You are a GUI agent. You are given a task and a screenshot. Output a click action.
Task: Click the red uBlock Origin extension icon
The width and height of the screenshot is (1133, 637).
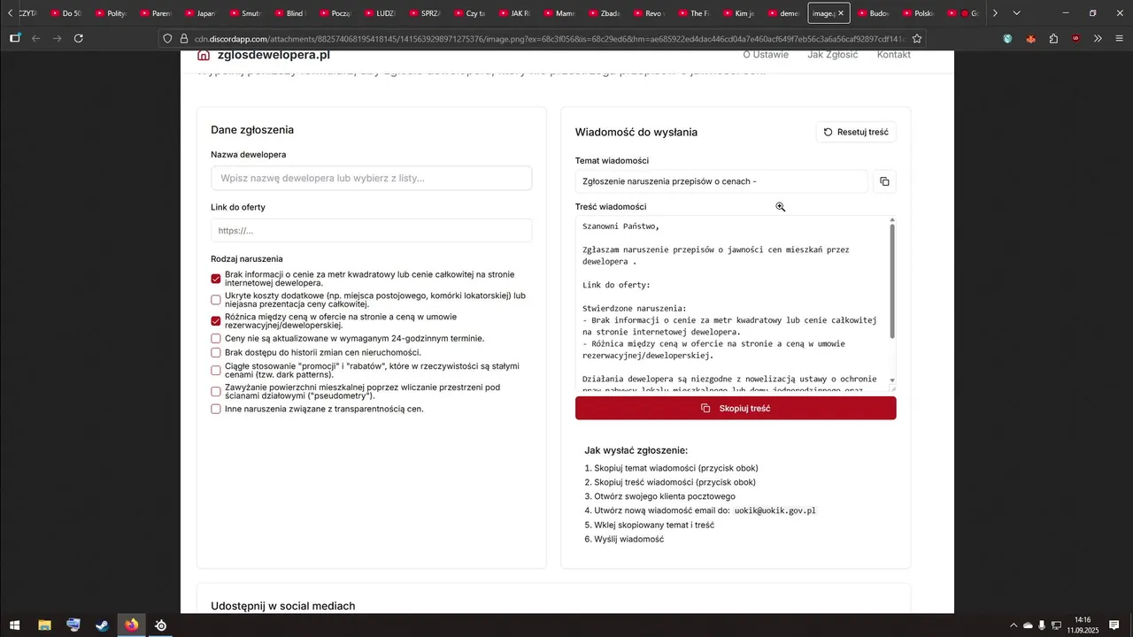[x=1075, y=39]
